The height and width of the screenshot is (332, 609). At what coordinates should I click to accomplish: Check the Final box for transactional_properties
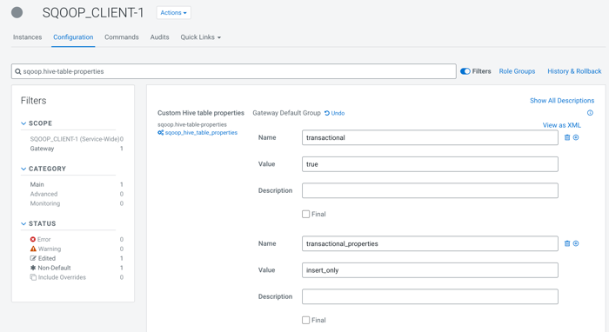[306, 320]
